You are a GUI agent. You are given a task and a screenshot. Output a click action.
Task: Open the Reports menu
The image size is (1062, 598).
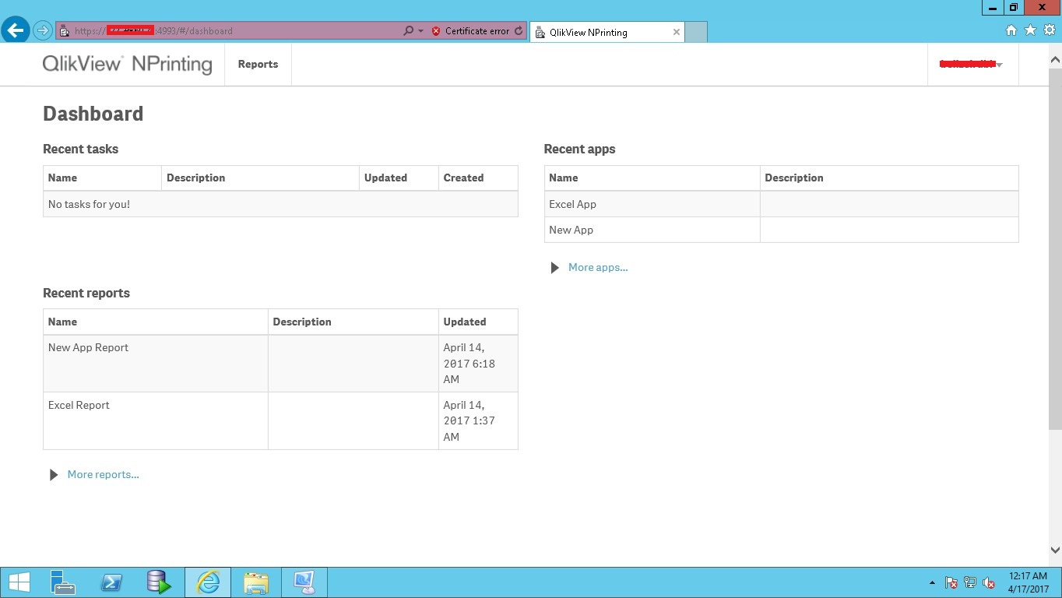(258, 65)
